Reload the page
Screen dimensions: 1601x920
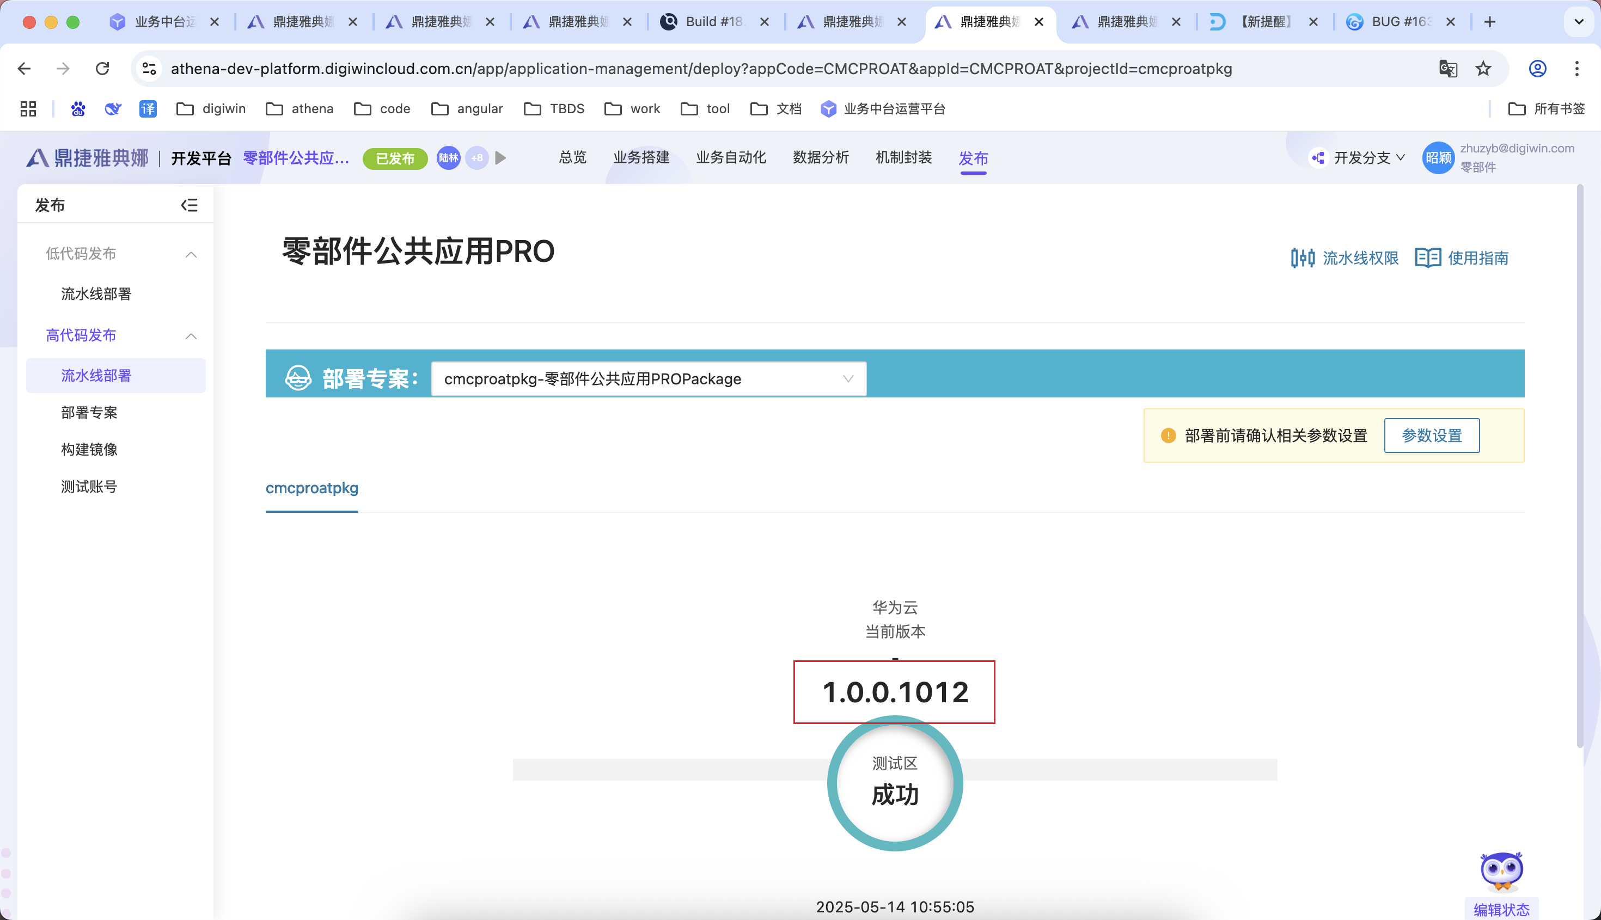[102, 68]
